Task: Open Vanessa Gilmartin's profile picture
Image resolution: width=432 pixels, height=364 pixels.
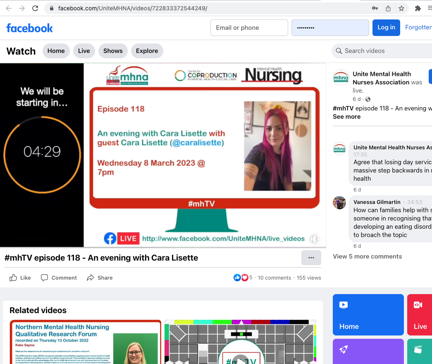Action: pyautogui.click(x=339, y=203)
